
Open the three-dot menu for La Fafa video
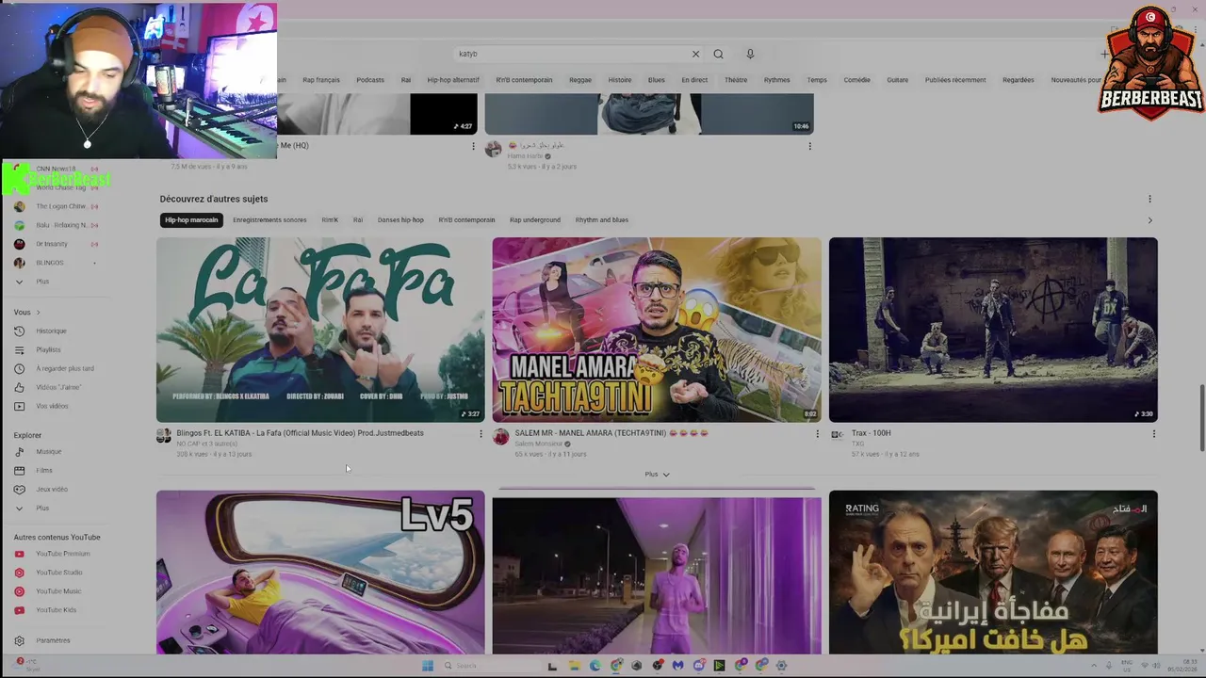pyautogui.click(x=481, y=434)
